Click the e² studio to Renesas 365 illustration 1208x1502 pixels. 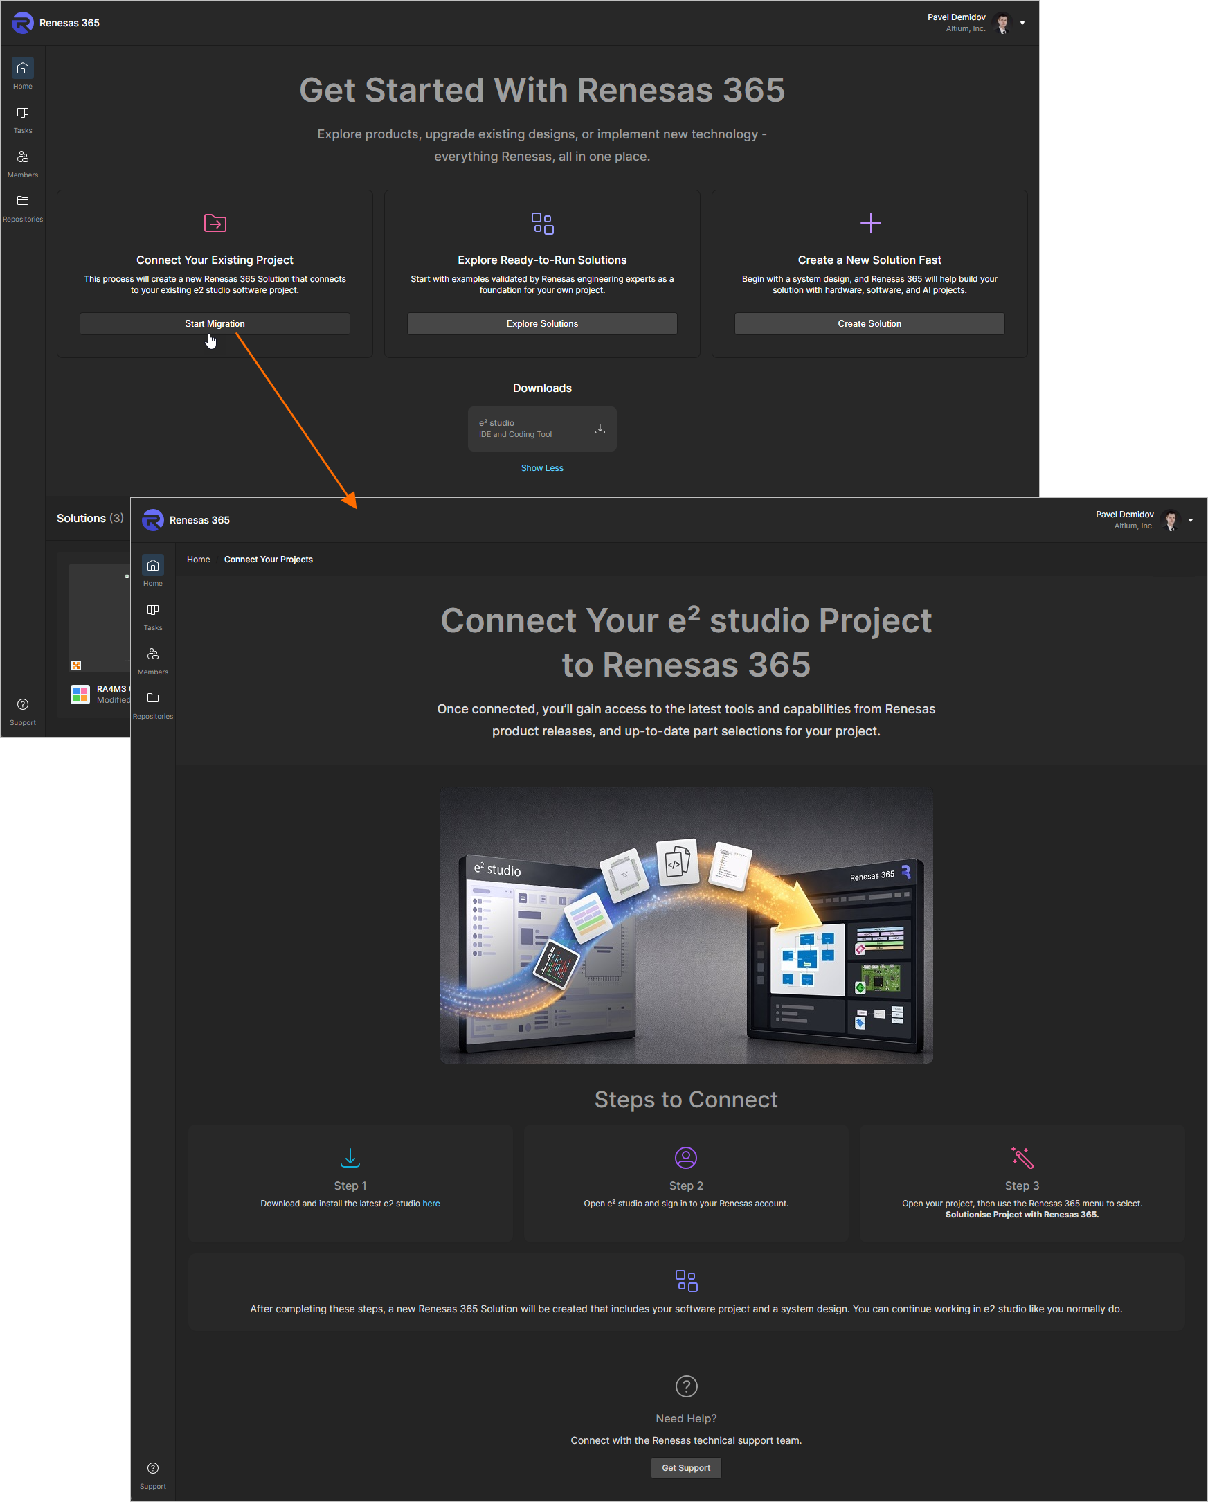click(x=686, y=924)
